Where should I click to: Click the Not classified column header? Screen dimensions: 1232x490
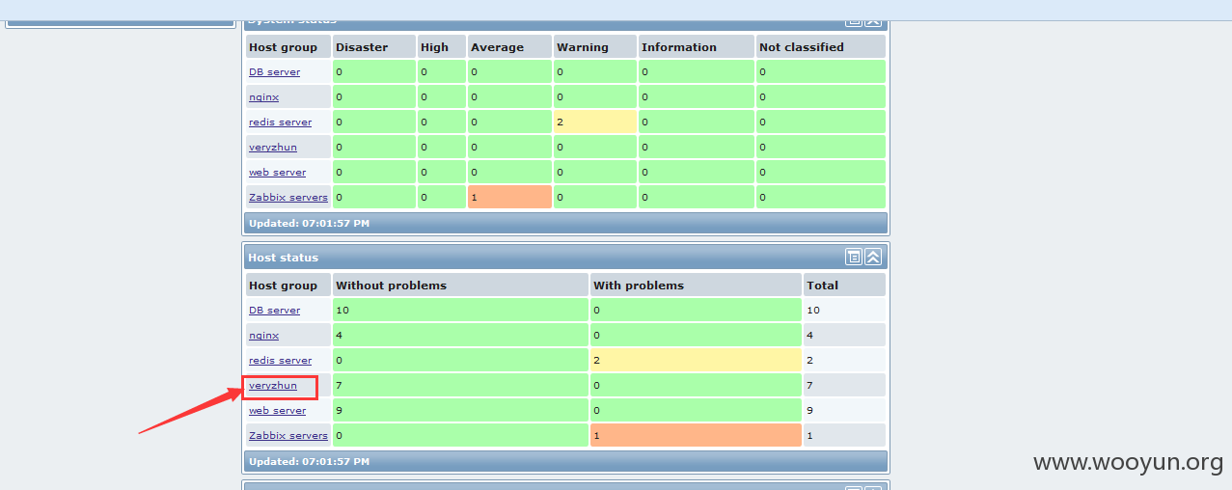(x=821, y=46)
